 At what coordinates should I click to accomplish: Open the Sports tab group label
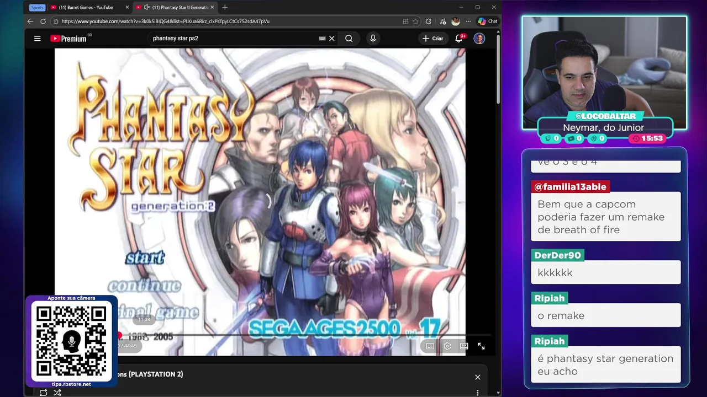37,7
